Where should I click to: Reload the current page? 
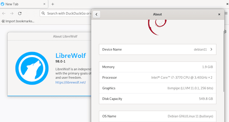[20, 13]
